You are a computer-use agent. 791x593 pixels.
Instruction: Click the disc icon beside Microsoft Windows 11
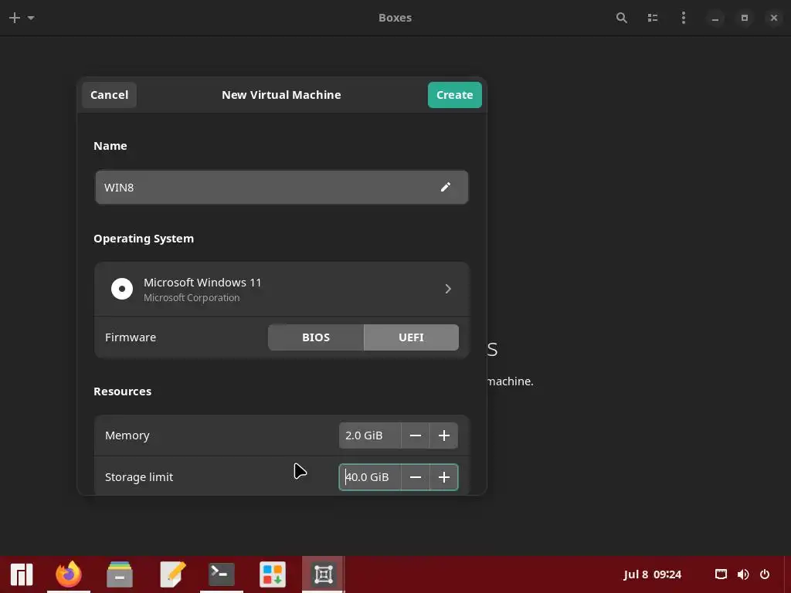122,289
